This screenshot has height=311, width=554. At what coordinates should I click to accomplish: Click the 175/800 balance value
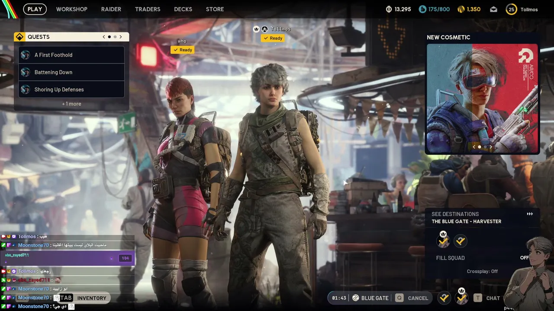pos(439,9)
